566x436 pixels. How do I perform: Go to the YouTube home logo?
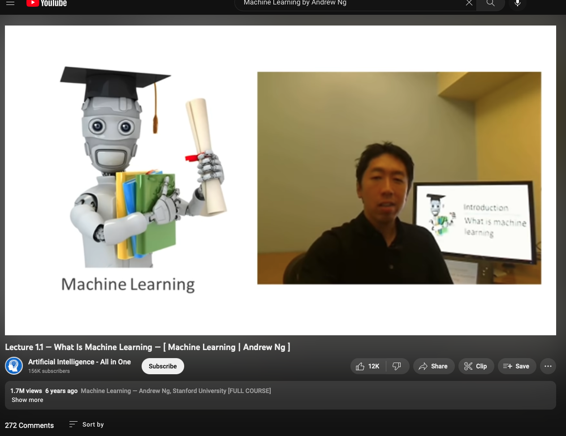point(47,3)
